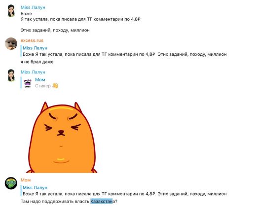The image size is (260, 207).
Task: Jump to quoted Miss Лалун message in Мом reply
Action: (124, 191)
